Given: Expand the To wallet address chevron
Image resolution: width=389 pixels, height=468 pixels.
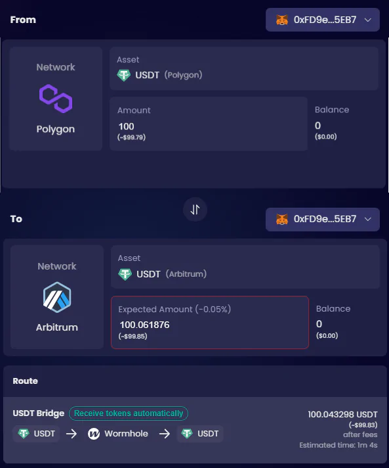Looking at the screenshot, I should [368, 219].
